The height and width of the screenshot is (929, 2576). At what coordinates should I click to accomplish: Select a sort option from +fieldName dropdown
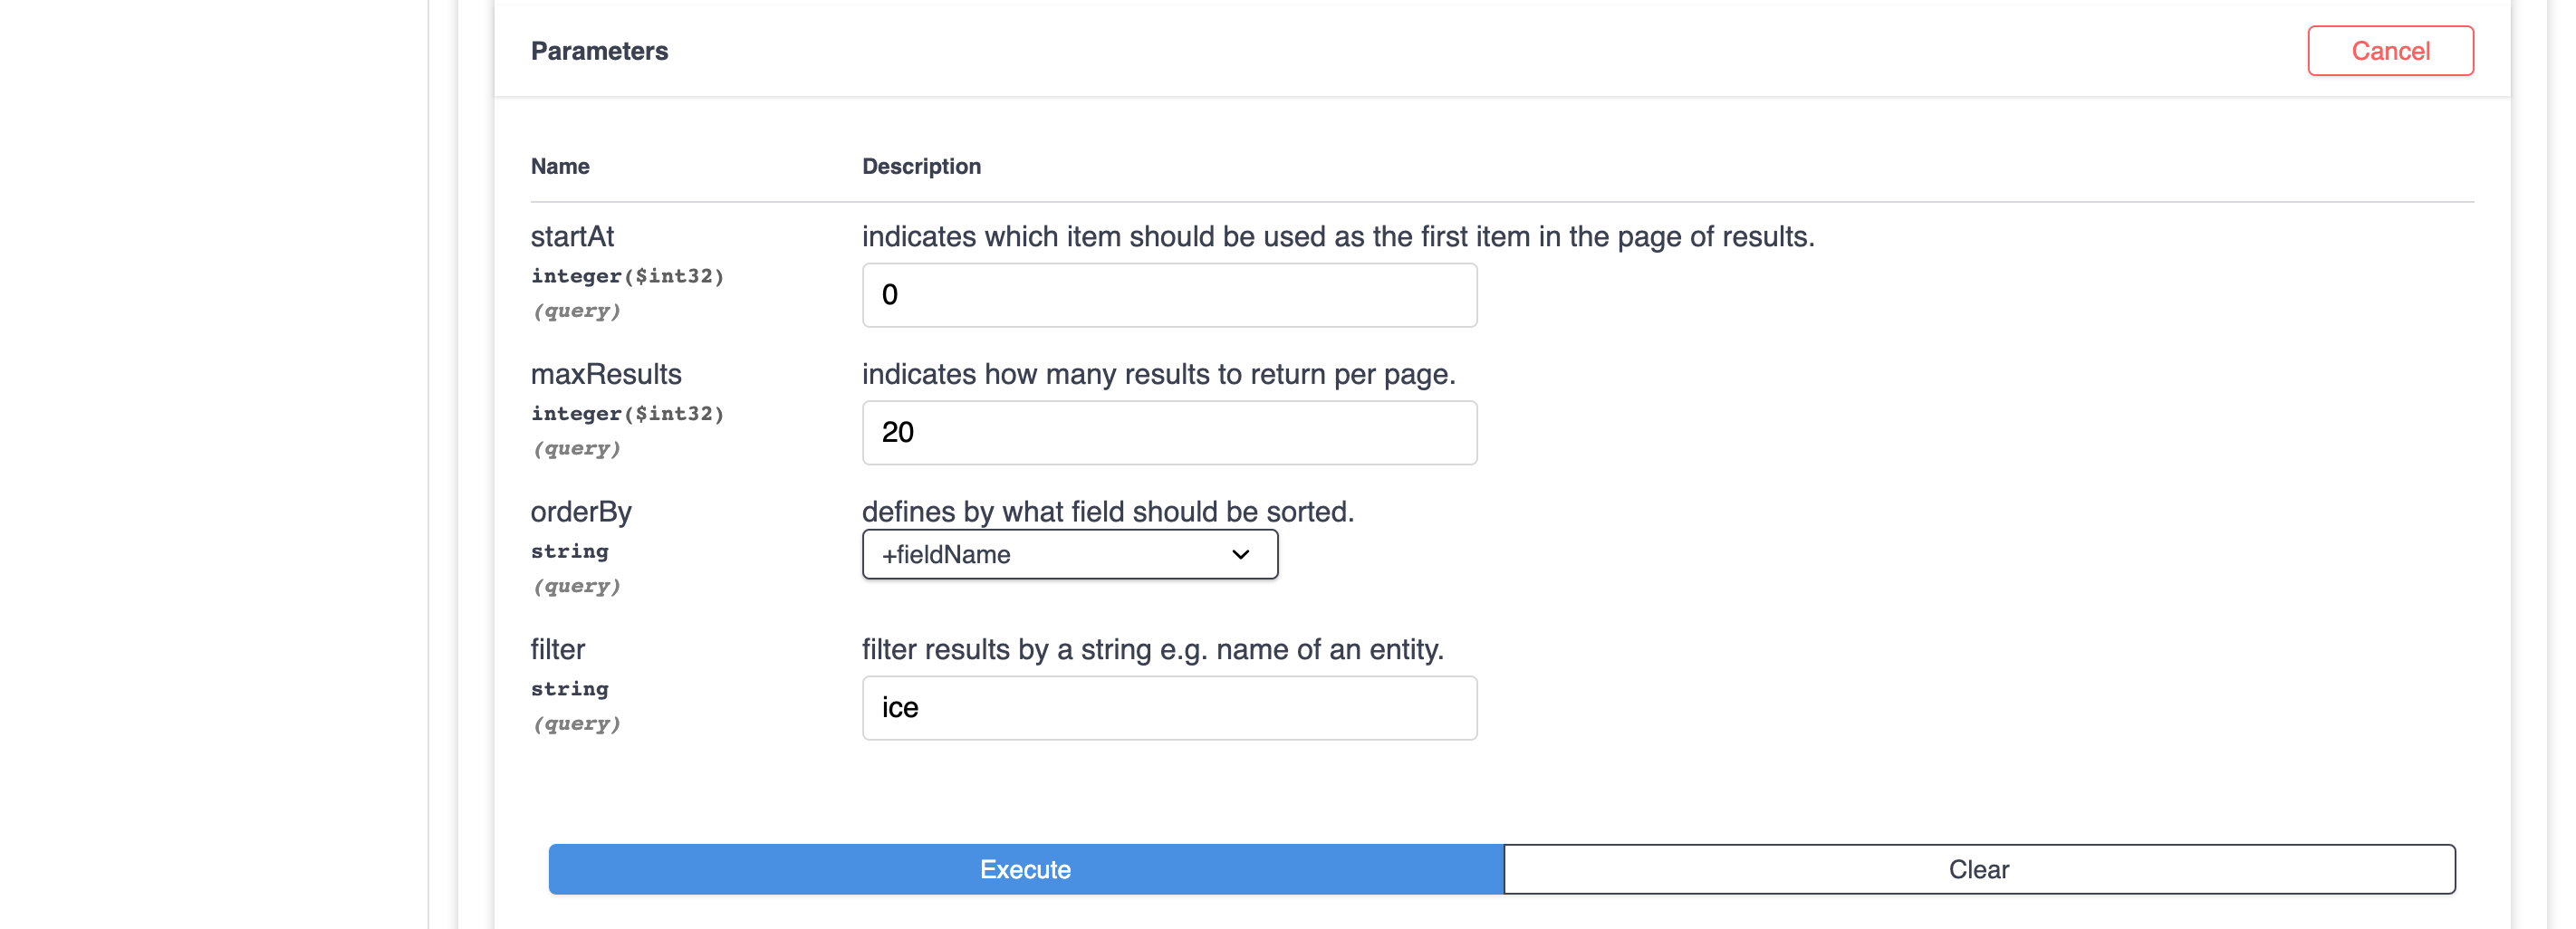coord(1069,553)
